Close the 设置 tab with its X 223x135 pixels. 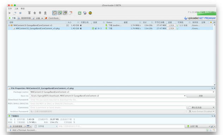pos(42,18)
